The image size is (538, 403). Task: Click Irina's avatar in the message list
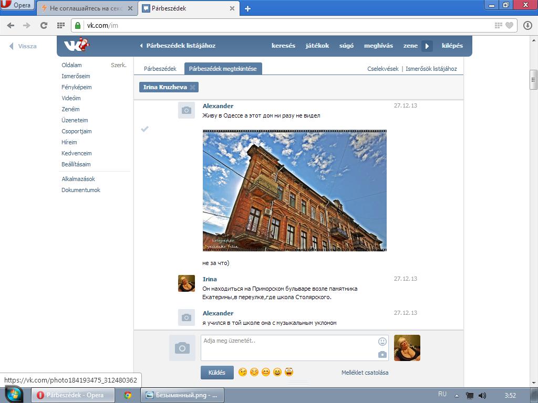(x=187, y=283)
